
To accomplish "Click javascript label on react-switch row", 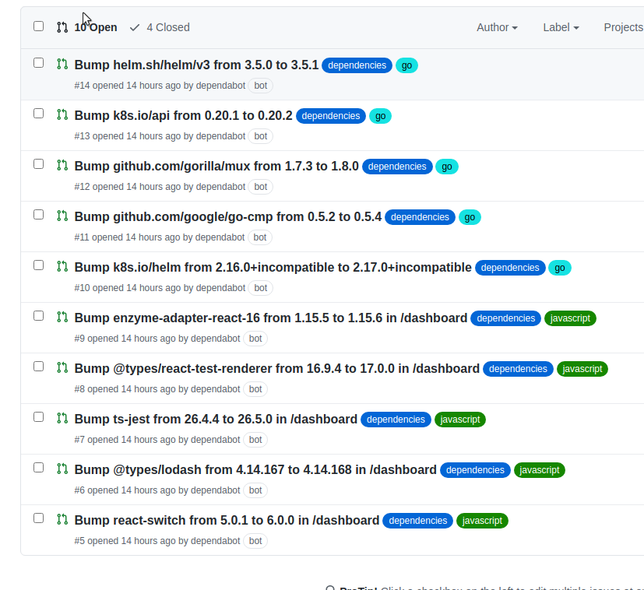I will [482, 521].
